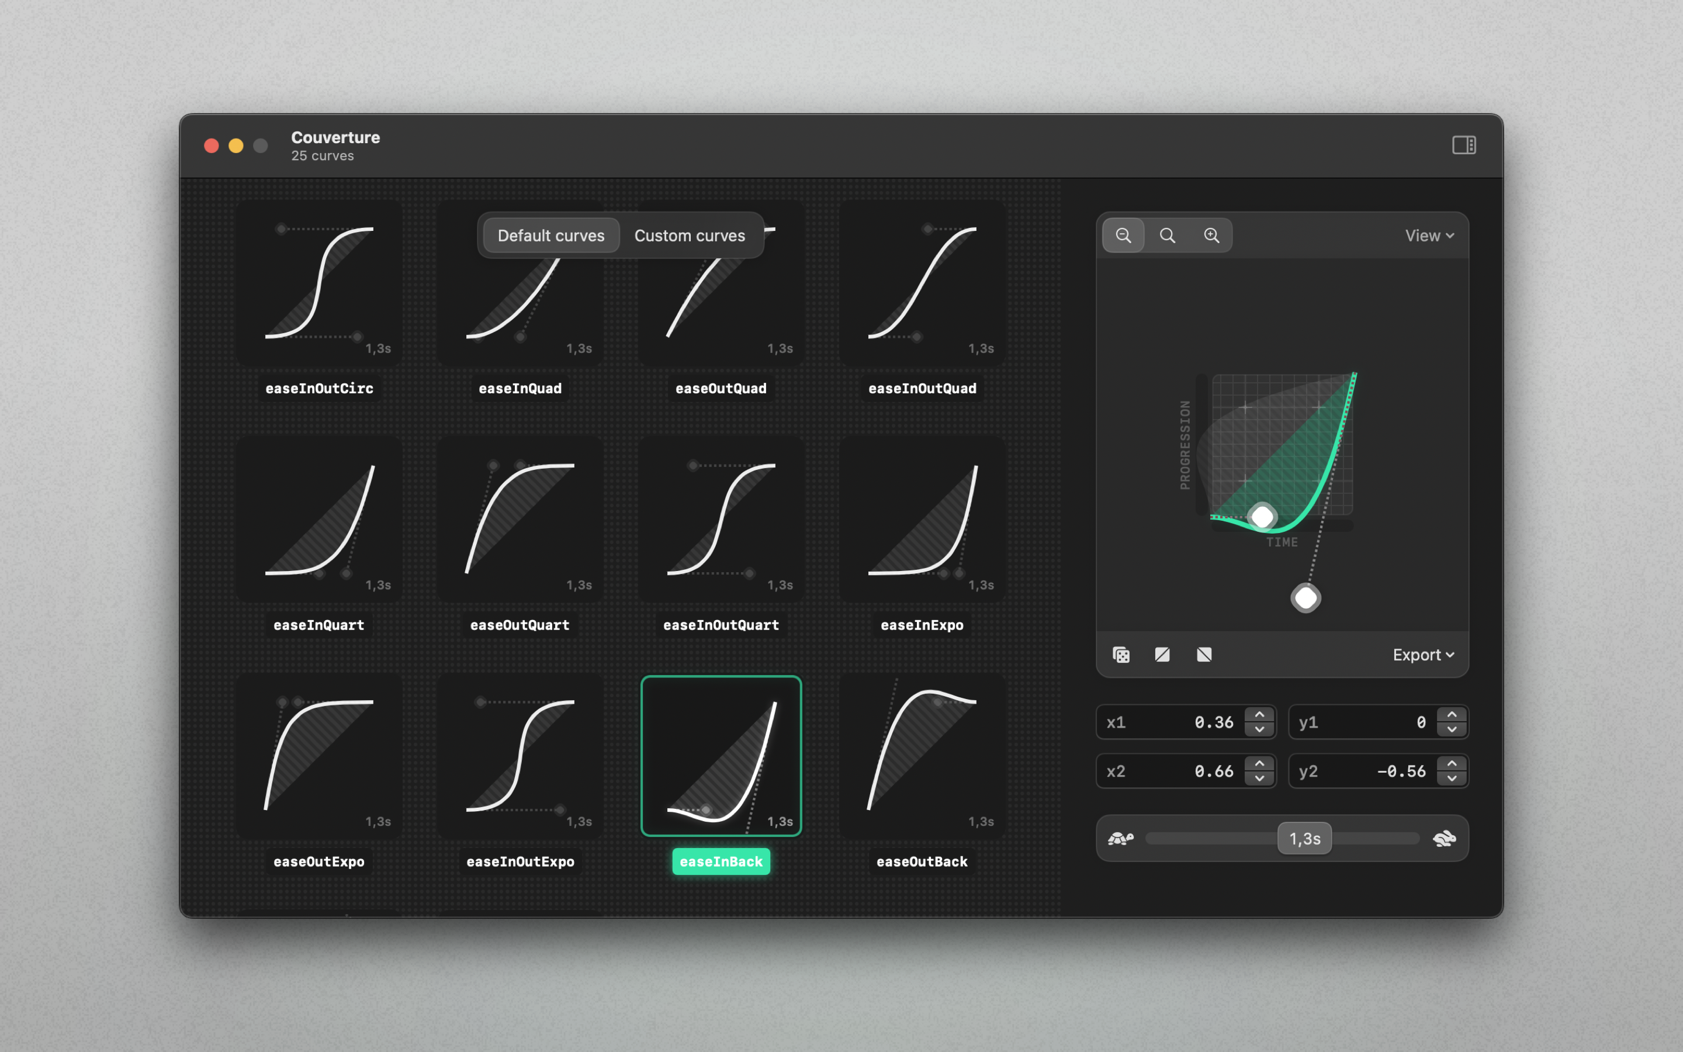
Task: Select the easeOutBack curve thumbnail
Action: tap(922, 756)
